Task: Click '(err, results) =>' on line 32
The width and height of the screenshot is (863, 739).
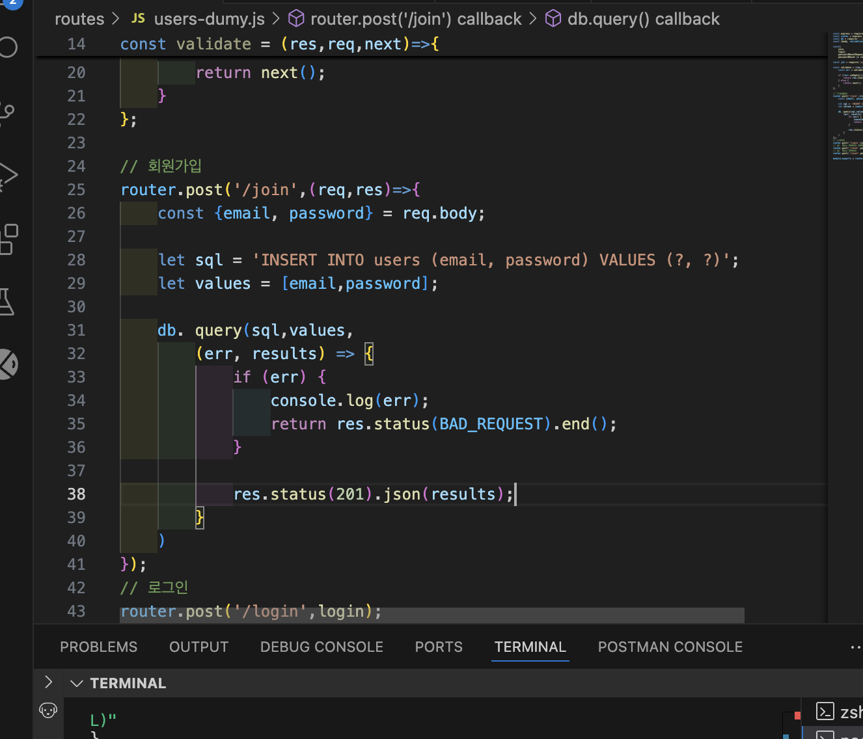Action: pyautogui.click(x=275, y=354)
